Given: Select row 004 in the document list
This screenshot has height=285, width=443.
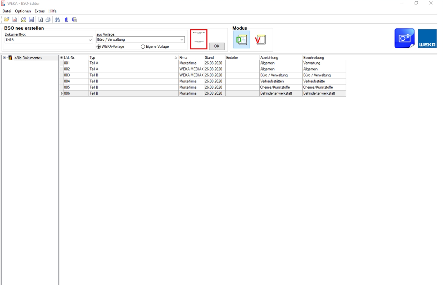Looking at the screenshot, I should click(x=203, y=81).
